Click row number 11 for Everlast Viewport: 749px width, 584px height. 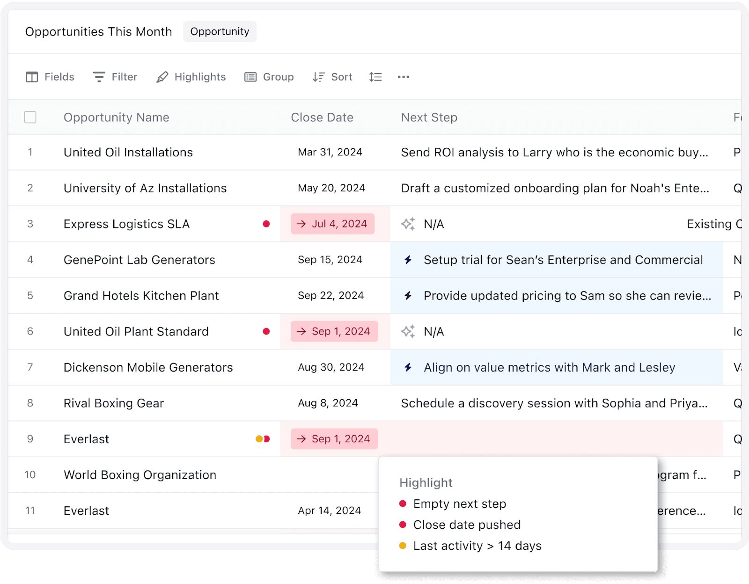tap(30, 511)
